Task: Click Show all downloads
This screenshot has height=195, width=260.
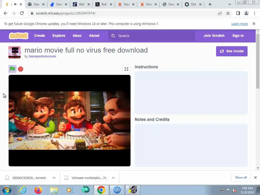Action: point(241,177)
